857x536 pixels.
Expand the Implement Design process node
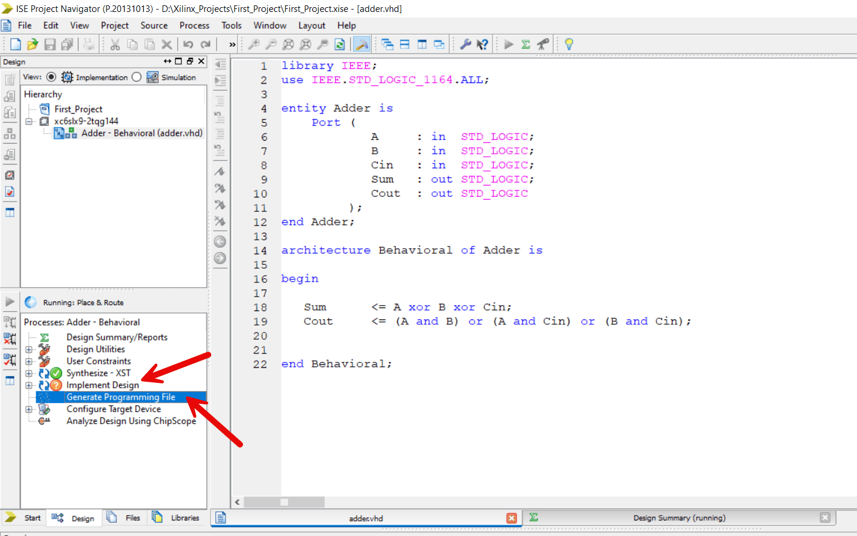pyautogui.click(x=29, y=385)
